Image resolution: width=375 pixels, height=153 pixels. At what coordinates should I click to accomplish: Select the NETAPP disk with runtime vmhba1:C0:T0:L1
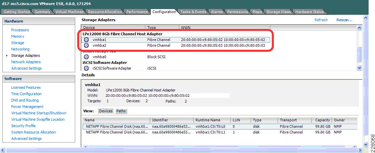220,132
